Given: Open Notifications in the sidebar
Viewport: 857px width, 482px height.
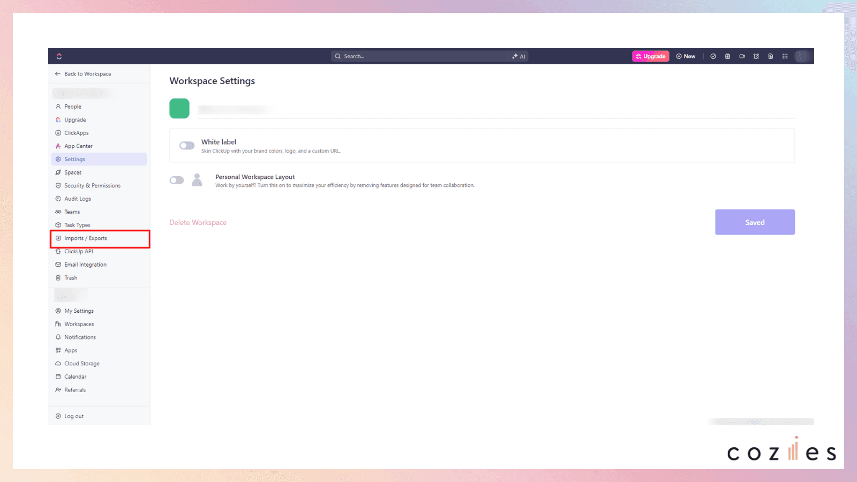Looking at the screenshot, I should click(x=99, y=337).
